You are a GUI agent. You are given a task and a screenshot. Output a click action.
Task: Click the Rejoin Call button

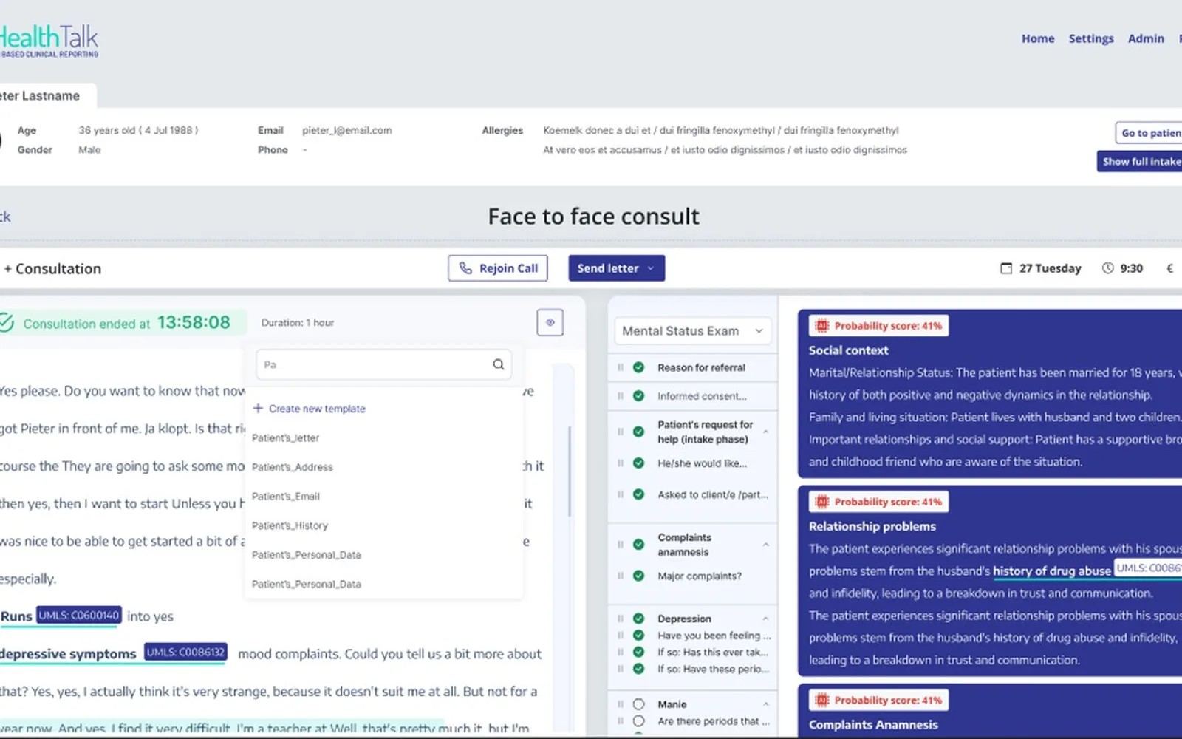[498, 268]
